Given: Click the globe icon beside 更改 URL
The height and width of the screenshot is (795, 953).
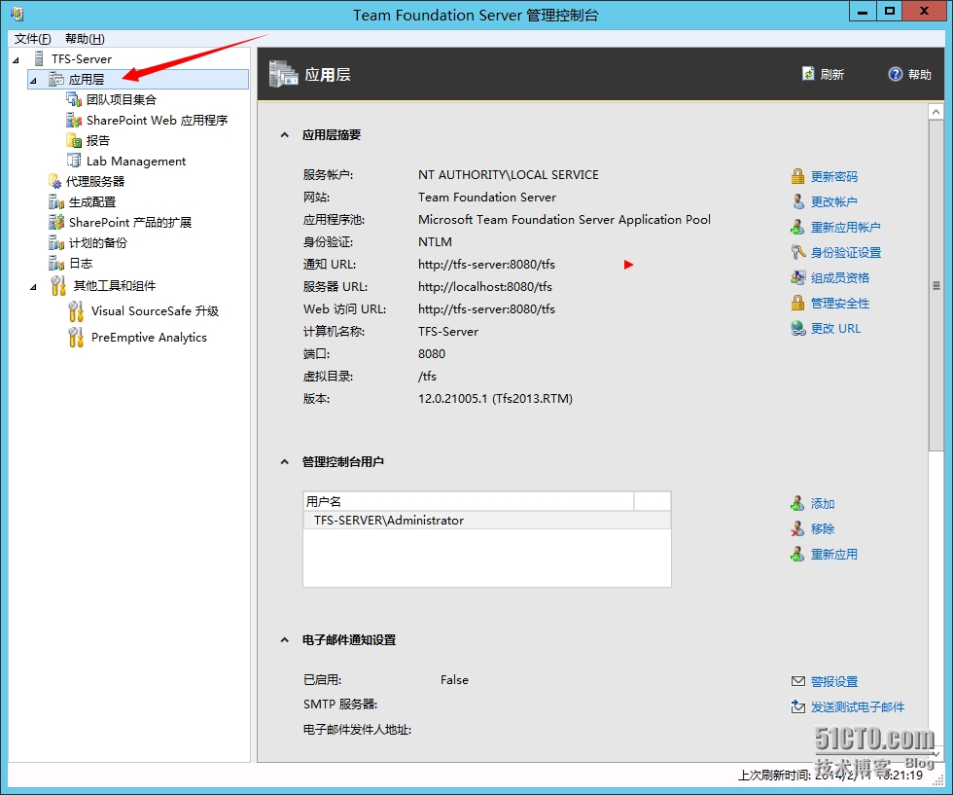Looking at the screenshot, I should pos(798,329).
